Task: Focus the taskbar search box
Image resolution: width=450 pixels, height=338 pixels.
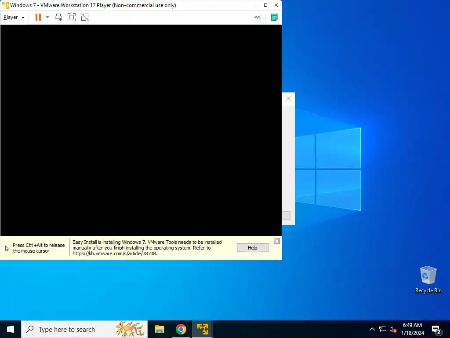Action: 84,329
